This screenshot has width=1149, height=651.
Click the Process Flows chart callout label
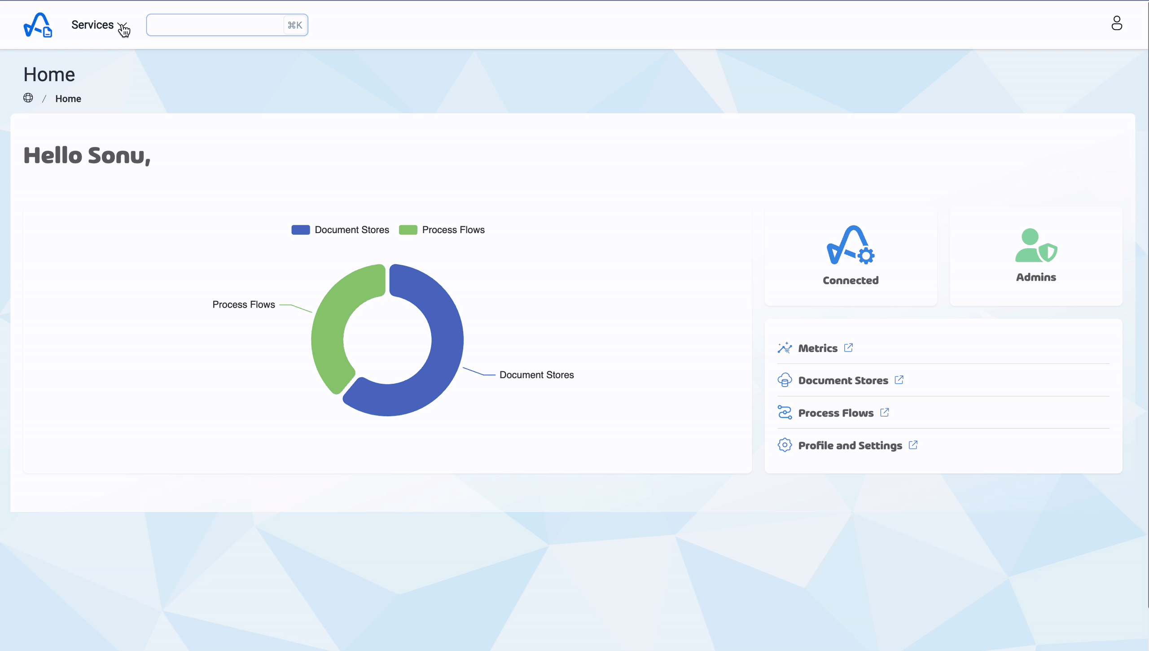pos(244,305)
